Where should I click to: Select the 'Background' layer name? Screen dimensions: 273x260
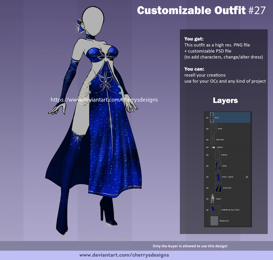point(224,221)
